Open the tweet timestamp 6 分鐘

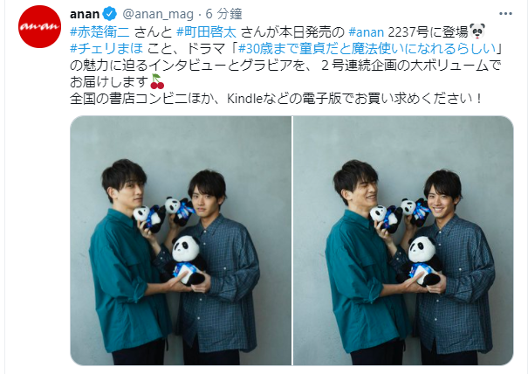coord(224,14)
